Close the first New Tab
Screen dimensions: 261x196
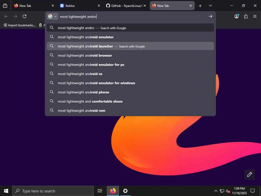click(x=53, y=6)
